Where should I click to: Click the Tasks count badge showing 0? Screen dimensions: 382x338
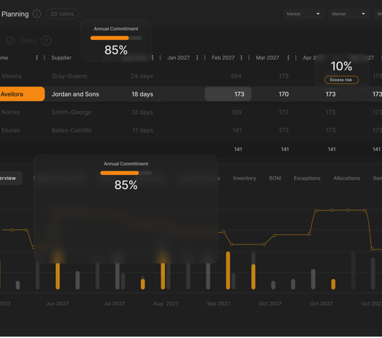coord(46,41)
